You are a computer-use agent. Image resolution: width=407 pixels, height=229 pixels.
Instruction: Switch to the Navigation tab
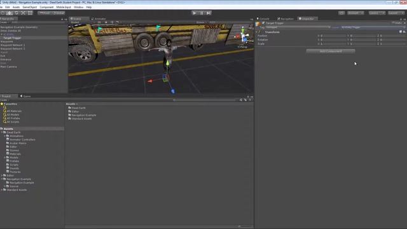click(x=286, y=18)
